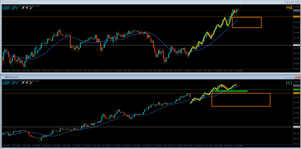Click the GBP JPY label in the H4 chart
The height and width of the screenshot is (149, 301).
(10, 8)
